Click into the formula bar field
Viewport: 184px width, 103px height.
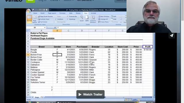pyautogui.click(x=91, y=27)
